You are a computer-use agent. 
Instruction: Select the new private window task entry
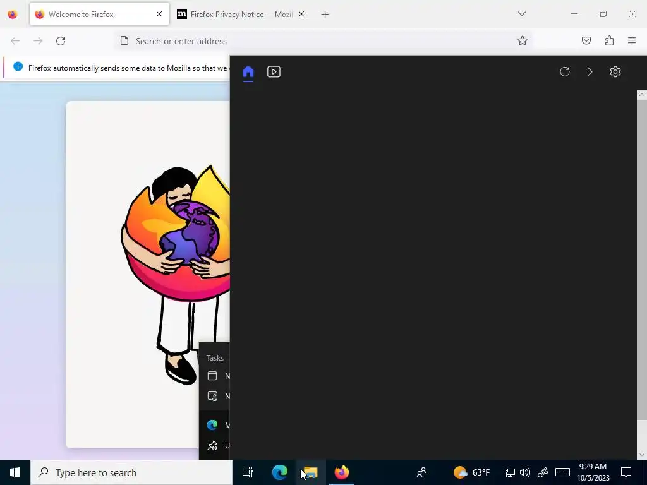(214, 397)
